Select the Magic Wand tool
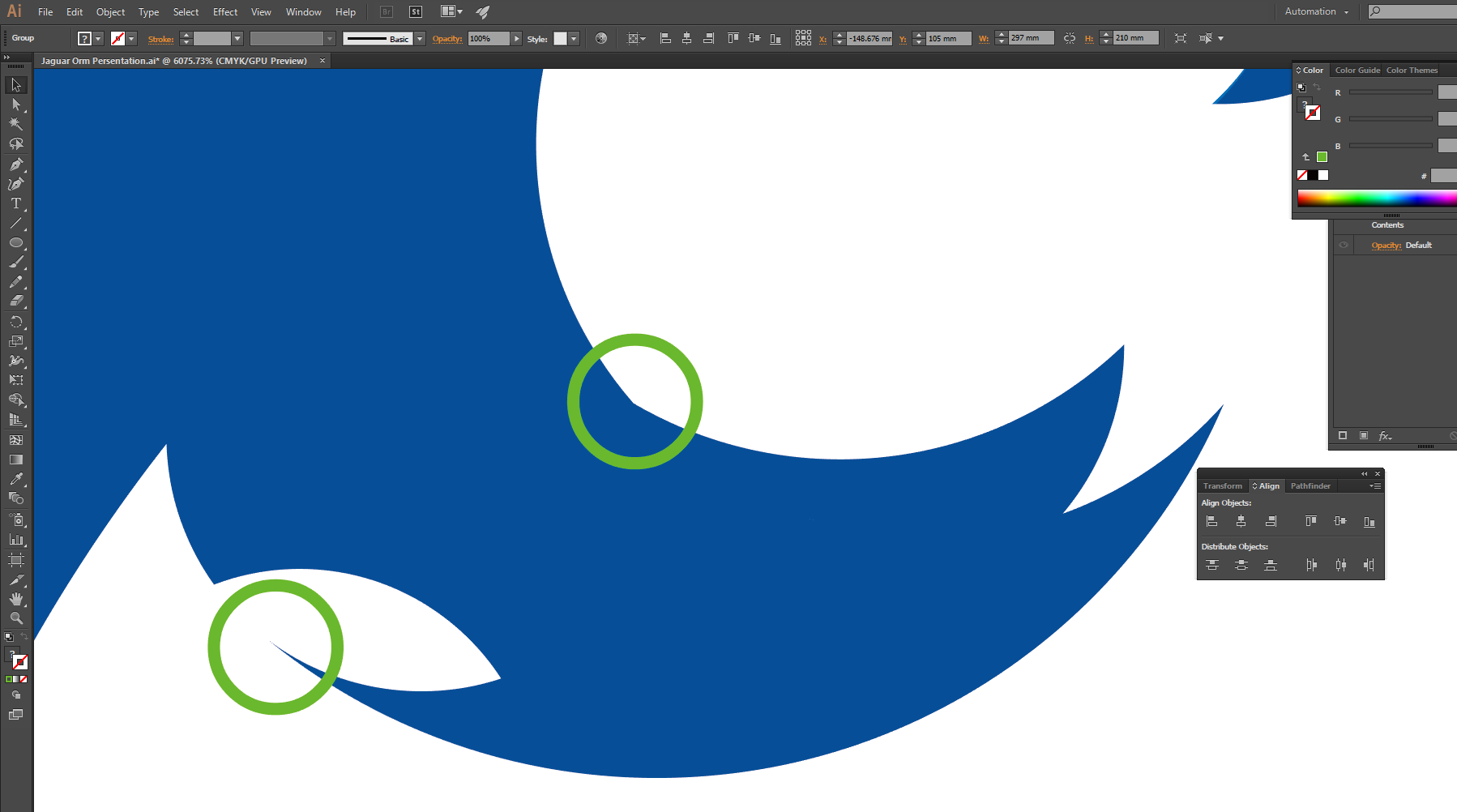Viewport: 1457px width, 812px height. click(16, 124)
